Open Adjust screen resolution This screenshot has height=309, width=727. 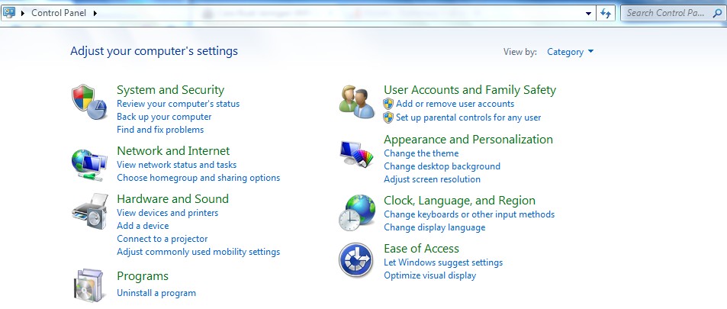click(432, 179)
